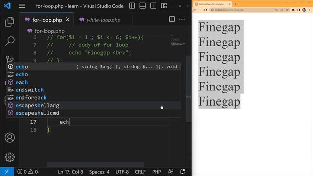Reload the browser page
This screenshot has width=313, height=176.
(205, 10)
